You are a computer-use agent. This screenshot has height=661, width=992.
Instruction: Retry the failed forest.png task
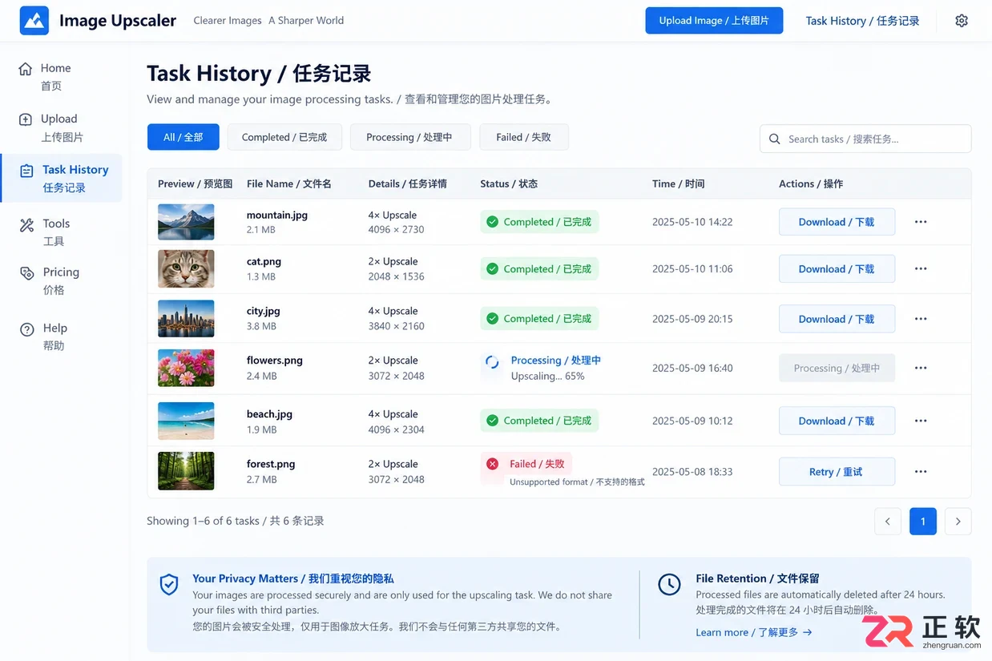tap(837, 472)
